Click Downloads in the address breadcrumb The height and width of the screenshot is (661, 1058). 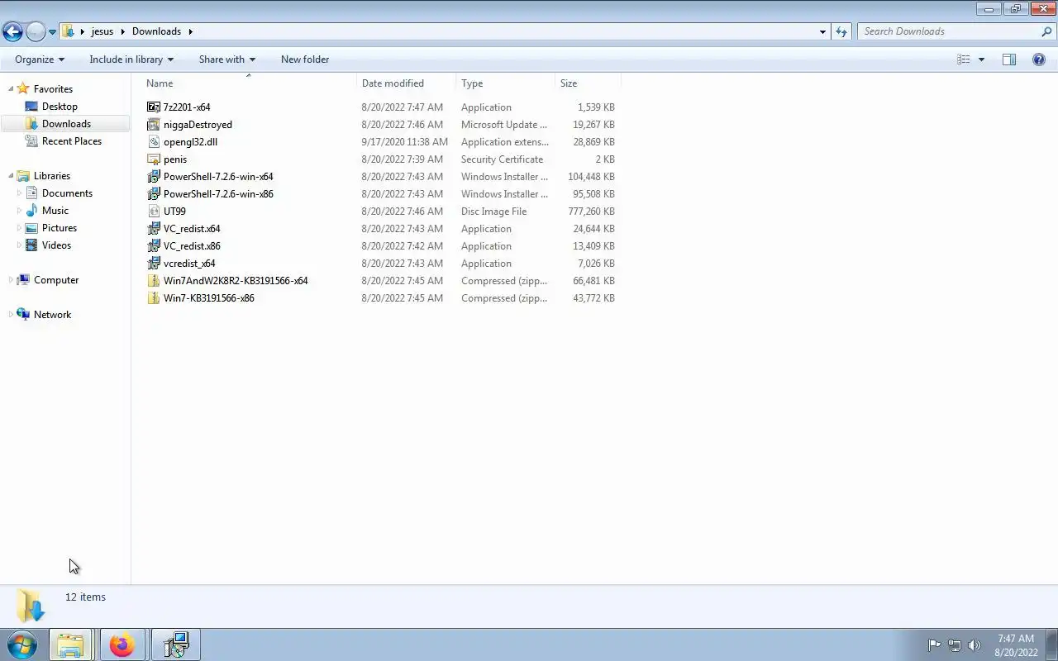(x=156, y=31)
